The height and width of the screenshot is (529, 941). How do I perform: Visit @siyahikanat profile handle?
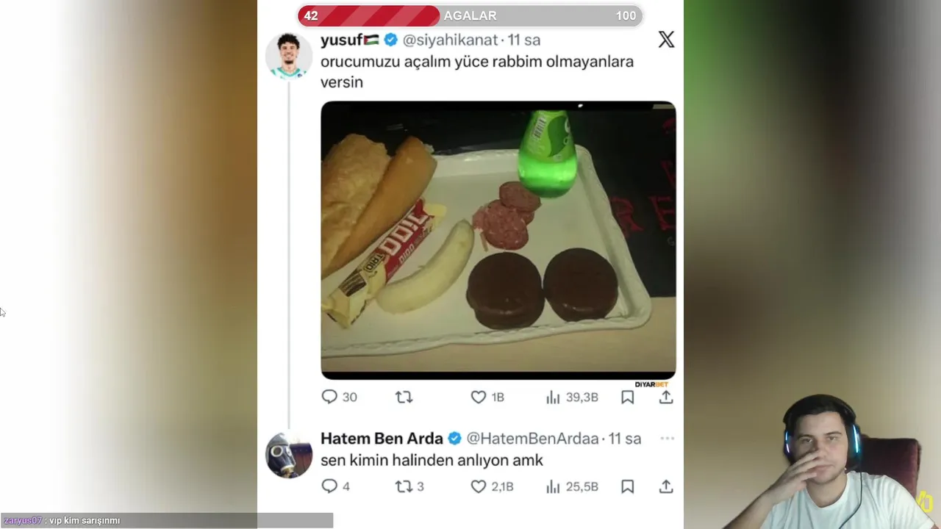pyautogui.click(x=451, y=40)
